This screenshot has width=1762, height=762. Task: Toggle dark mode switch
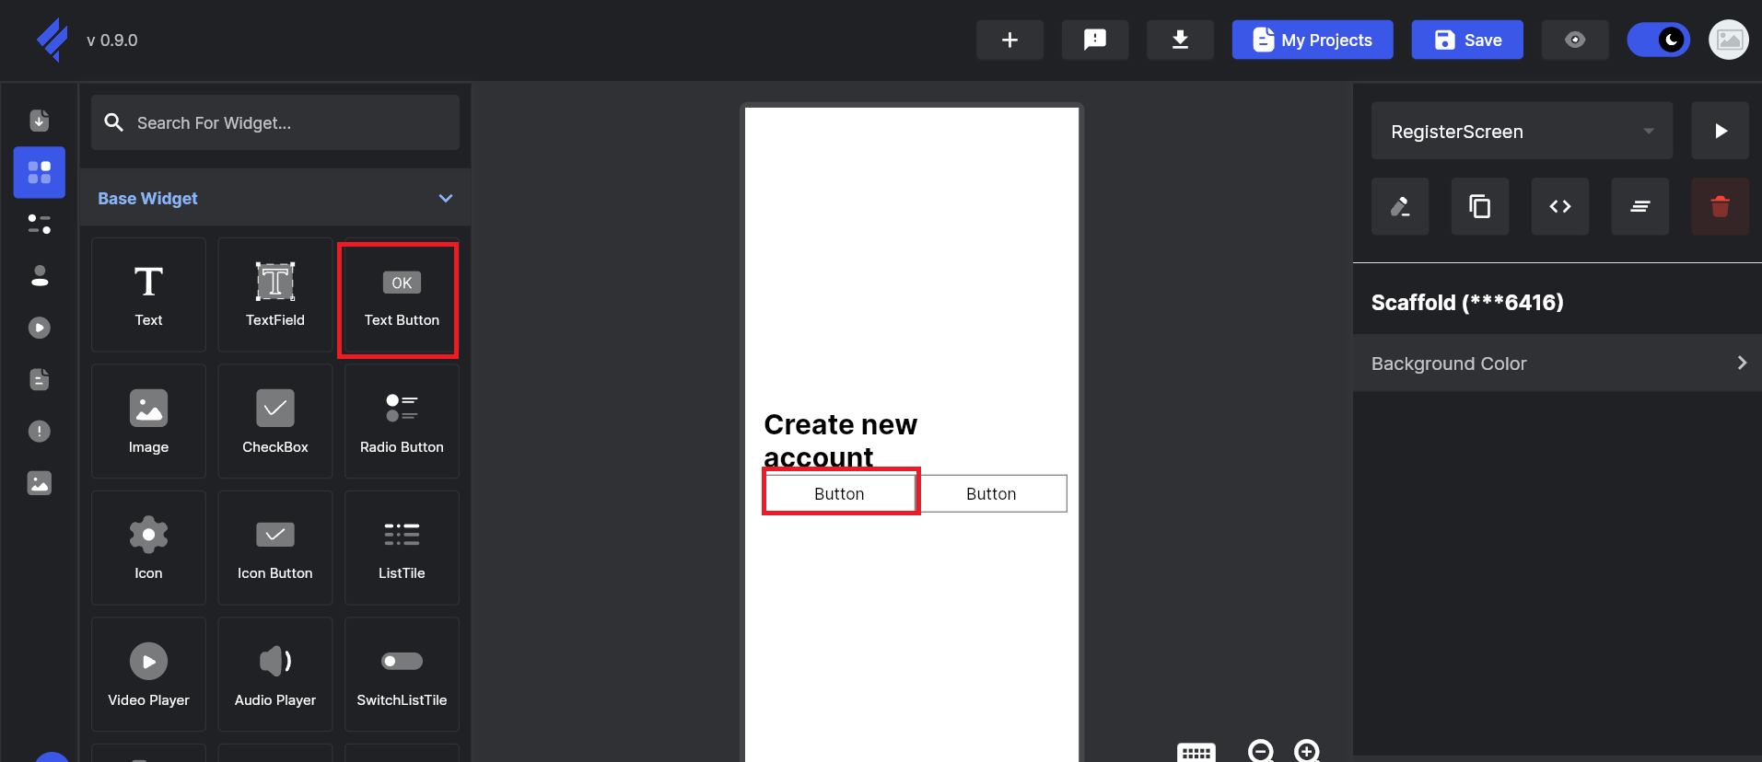click(1658, 40)
